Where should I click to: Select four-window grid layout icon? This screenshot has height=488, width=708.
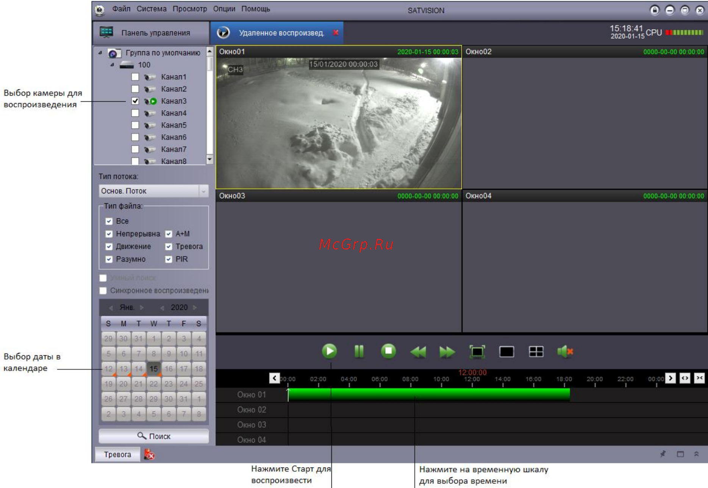point(536,352)
